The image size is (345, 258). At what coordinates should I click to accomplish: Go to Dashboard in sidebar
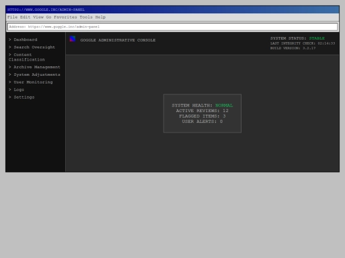(x=23, y=39)
